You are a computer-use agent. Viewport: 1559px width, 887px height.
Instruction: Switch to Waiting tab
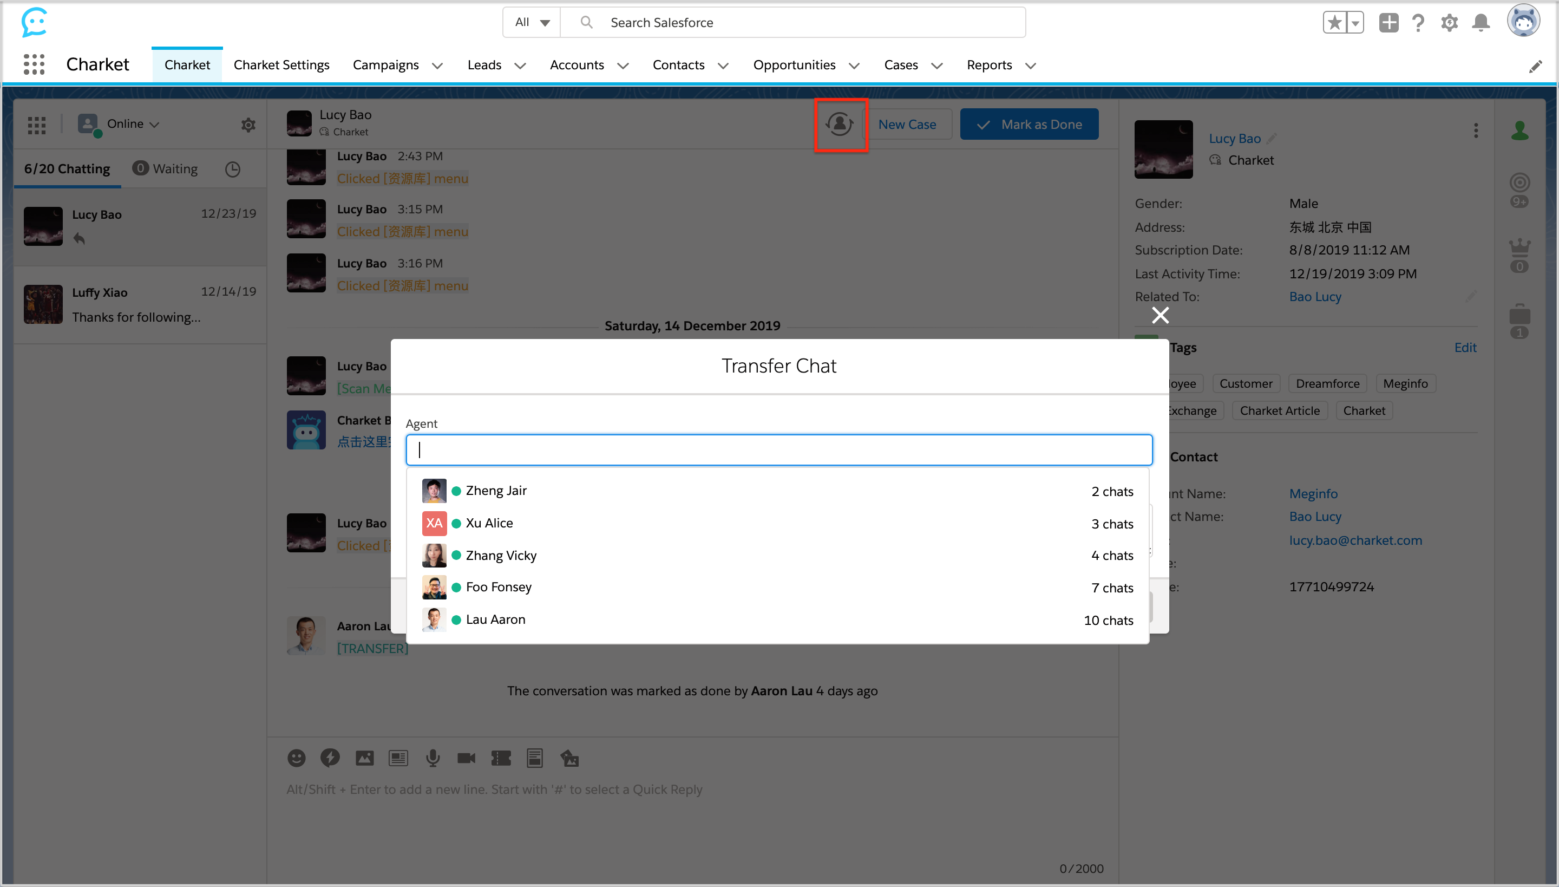[166, 169]
